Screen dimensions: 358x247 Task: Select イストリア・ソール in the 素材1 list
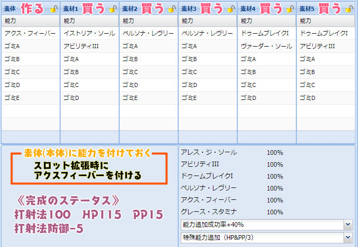click(x=90, y=33)
